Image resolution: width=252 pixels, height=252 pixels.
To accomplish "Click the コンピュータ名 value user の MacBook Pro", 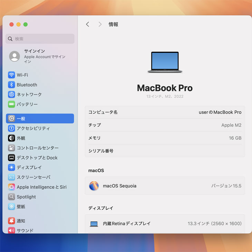I will click(220, 112).
